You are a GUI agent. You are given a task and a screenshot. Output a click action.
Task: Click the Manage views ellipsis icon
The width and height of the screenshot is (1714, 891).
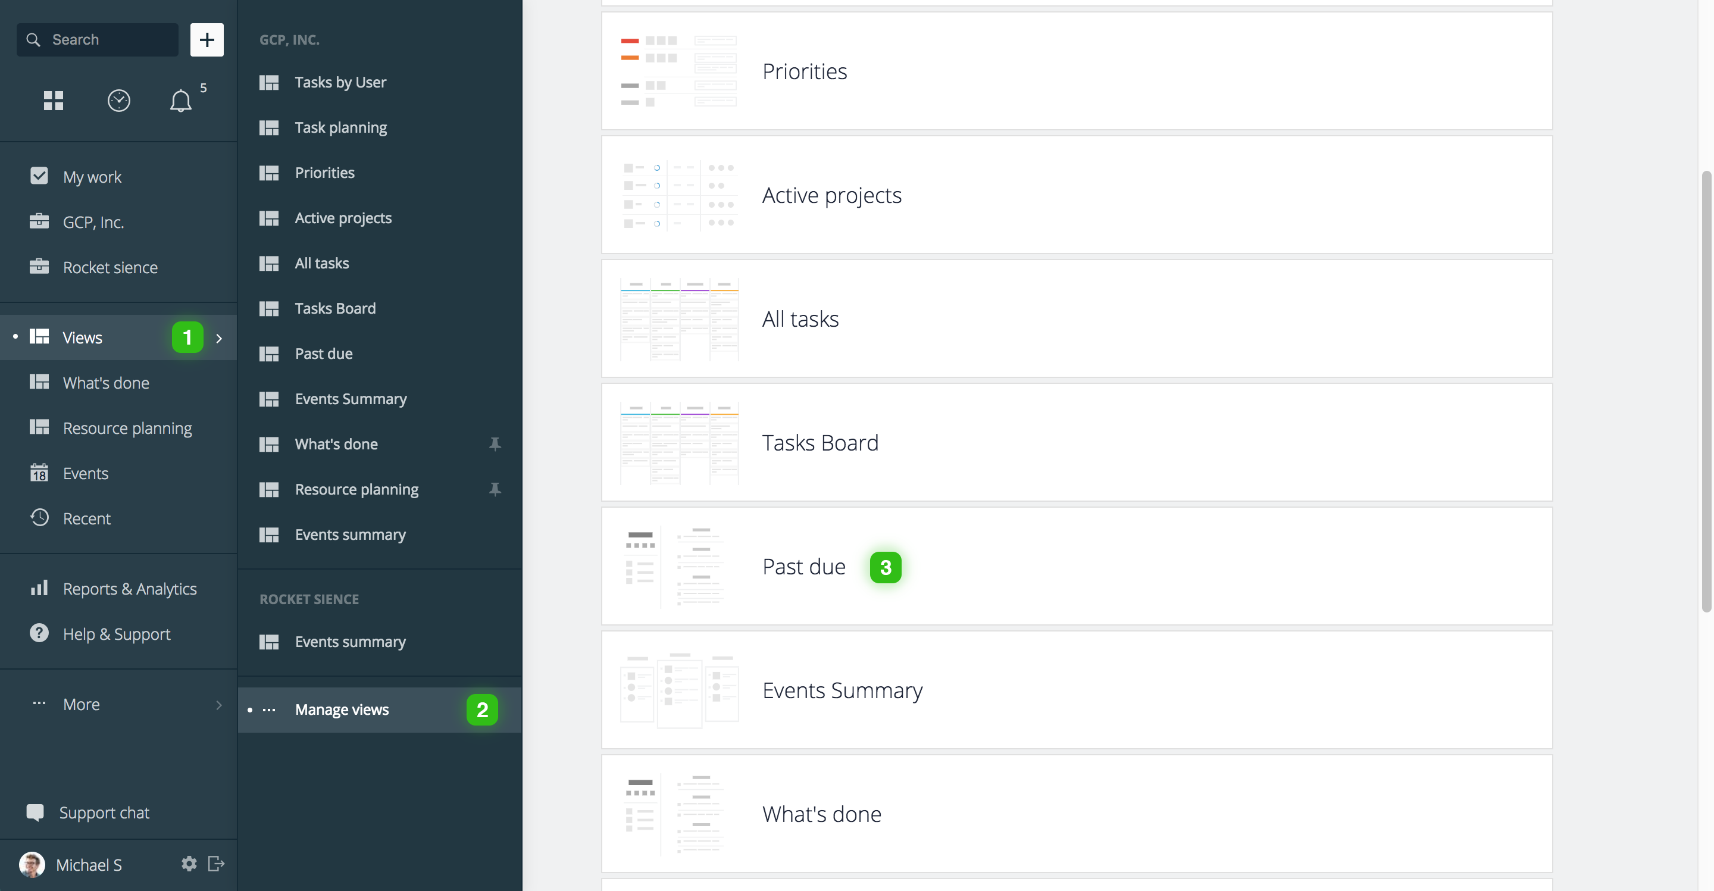point(269,710)
